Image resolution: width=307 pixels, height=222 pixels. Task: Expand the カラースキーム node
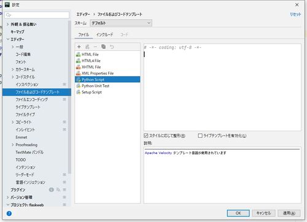point(13,69)
